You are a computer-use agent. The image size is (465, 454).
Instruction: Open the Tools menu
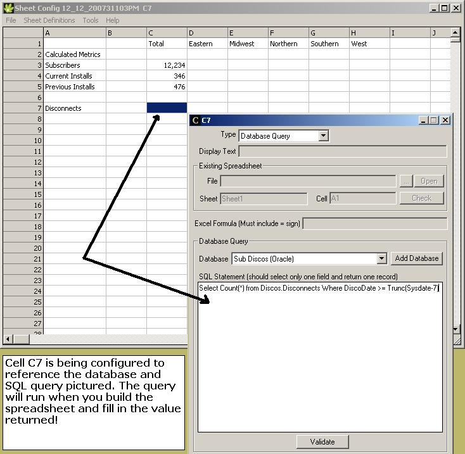(x=91, y=20)
